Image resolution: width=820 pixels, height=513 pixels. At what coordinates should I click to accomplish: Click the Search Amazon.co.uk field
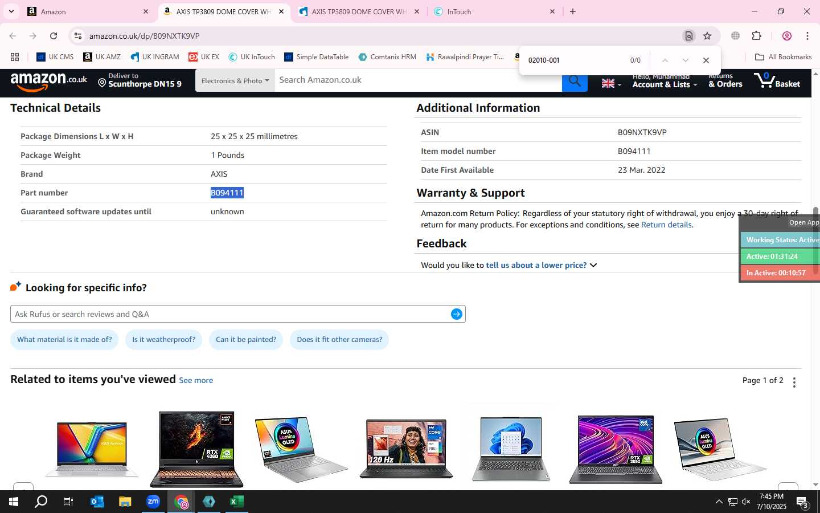click(x=418, y=80)
